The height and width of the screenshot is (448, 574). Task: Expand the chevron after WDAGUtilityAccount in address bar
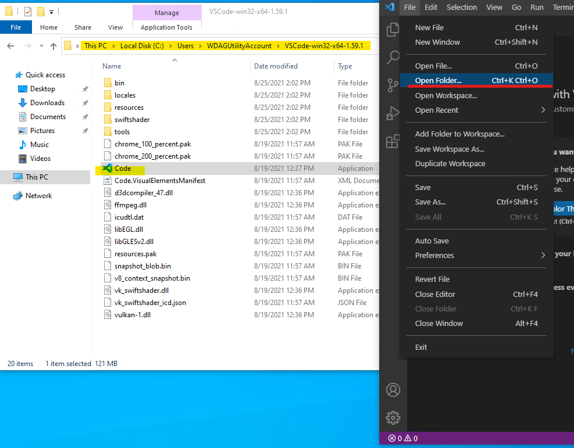278,46
